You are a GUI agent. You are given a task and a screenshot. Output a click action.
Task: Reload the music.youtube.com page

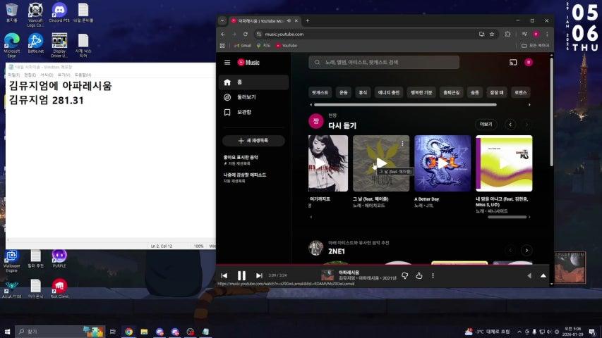click(246, 34)
